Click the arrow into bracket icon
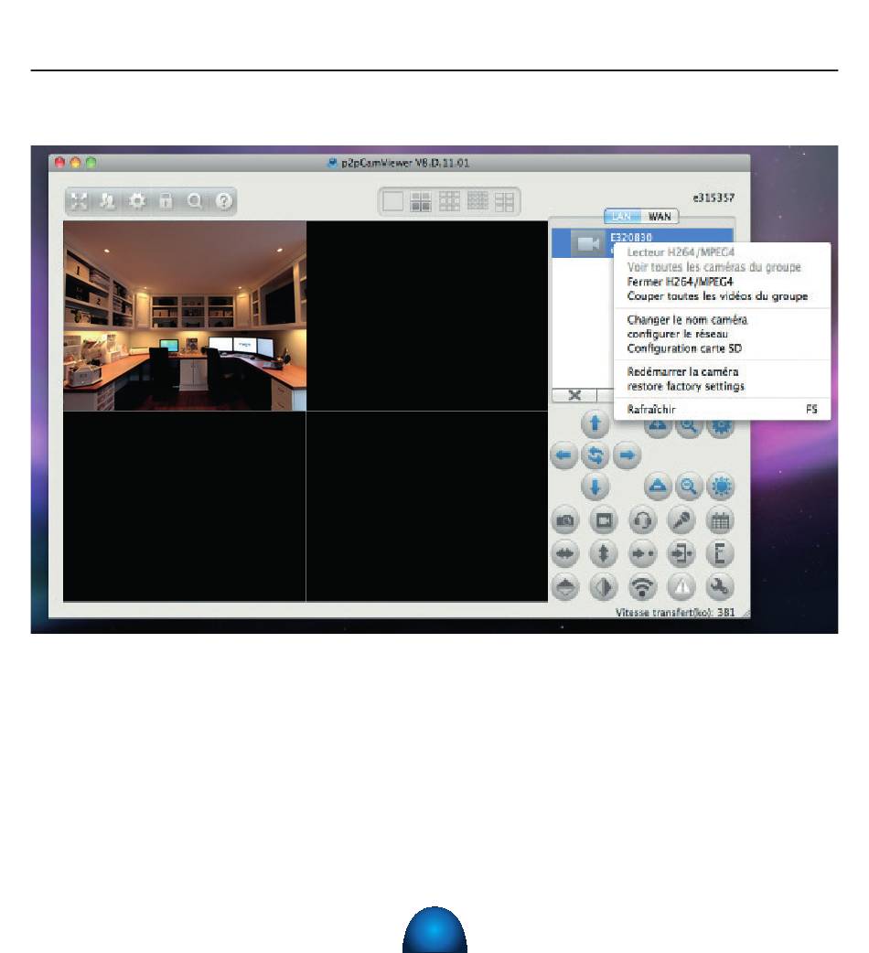Viewport: 869px width, 953px height. coord(681,553)
